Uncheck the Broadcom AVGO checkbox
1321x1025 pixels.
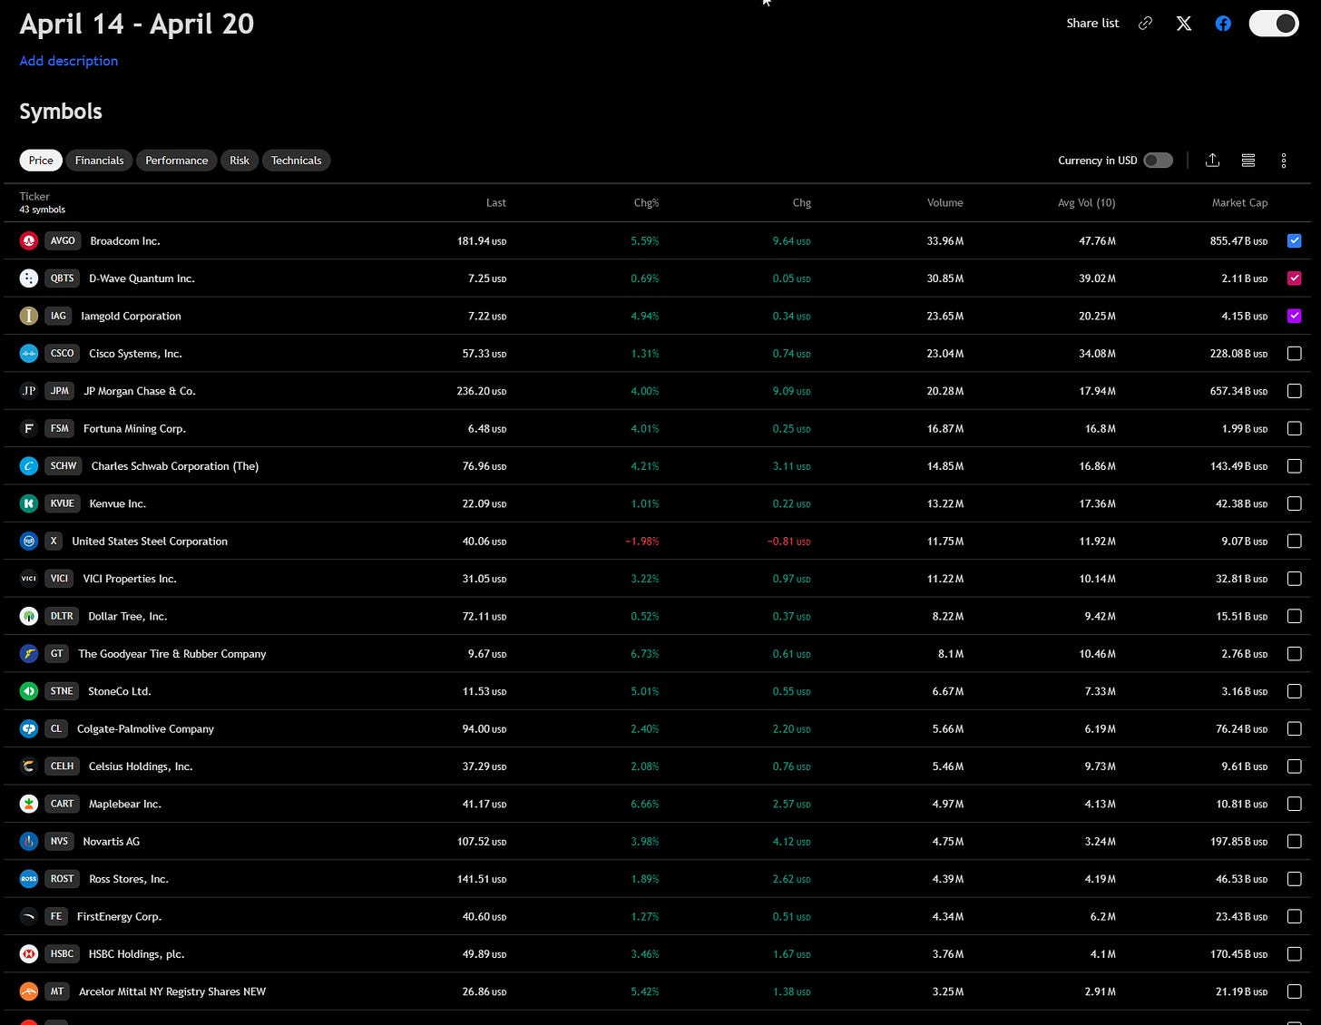(1295, 241)
